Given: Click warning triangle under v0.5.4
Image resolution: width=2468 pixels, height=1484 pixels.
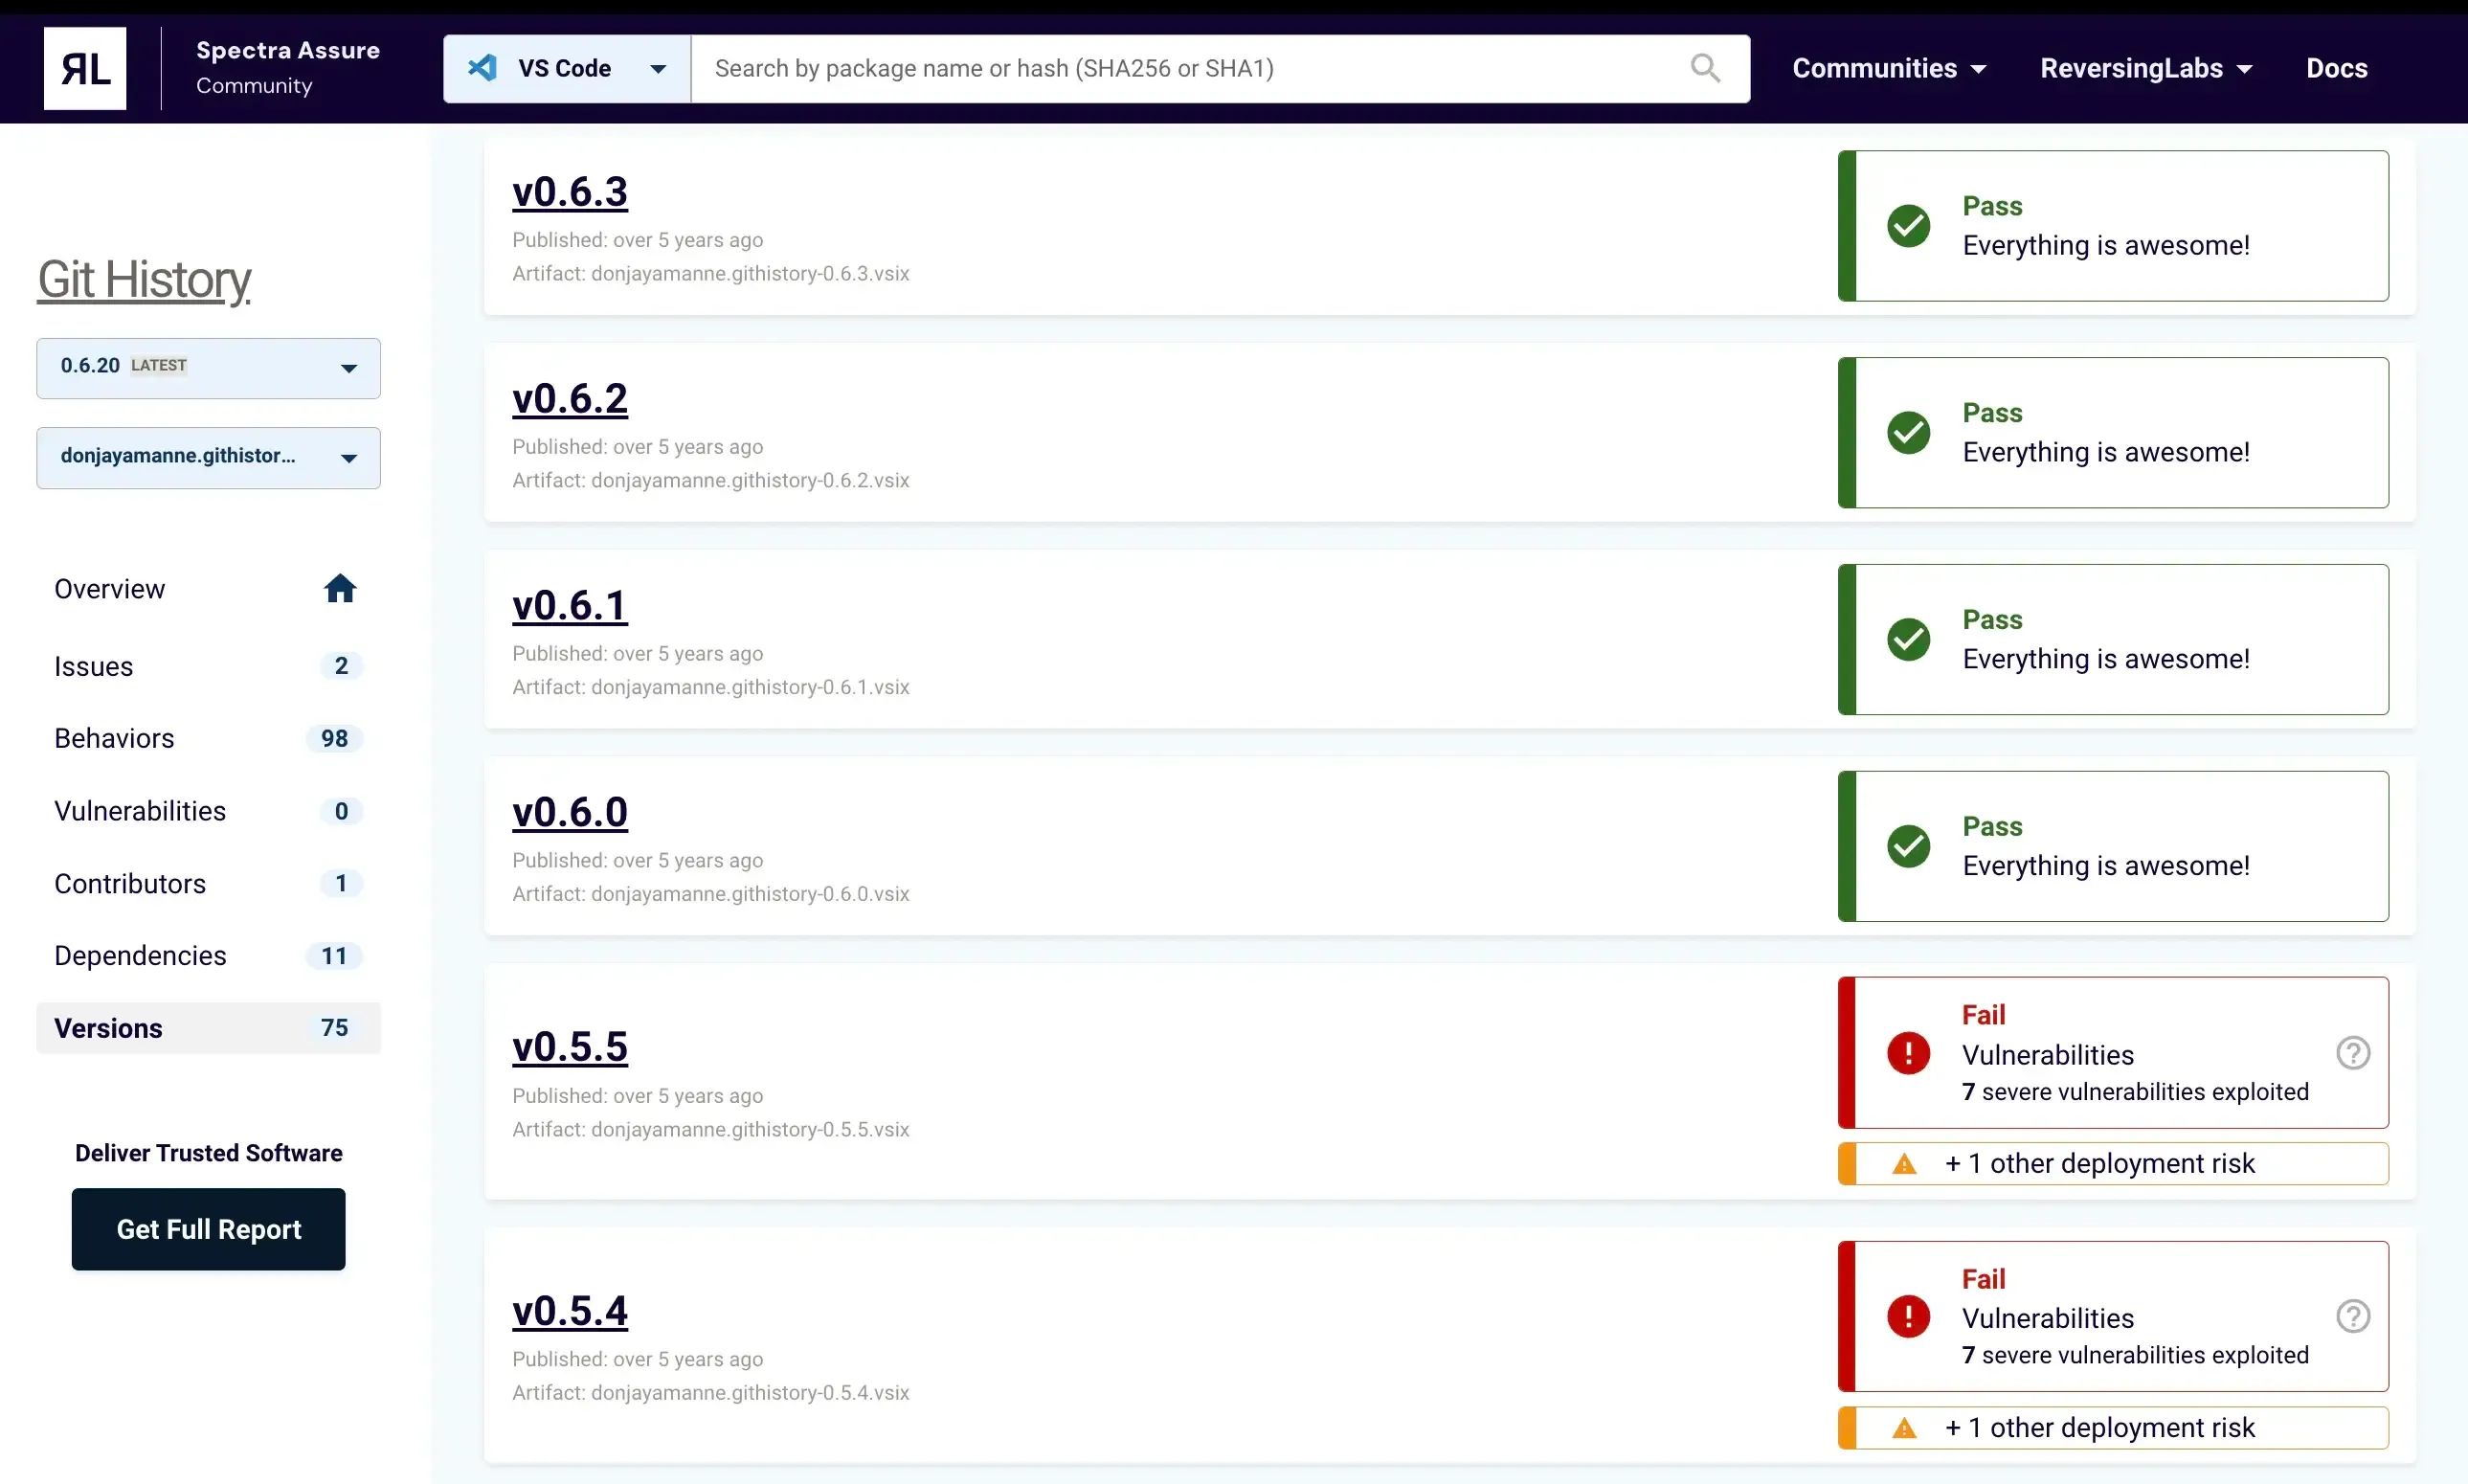Looking at the screenshot, I should point(1904,1428).
